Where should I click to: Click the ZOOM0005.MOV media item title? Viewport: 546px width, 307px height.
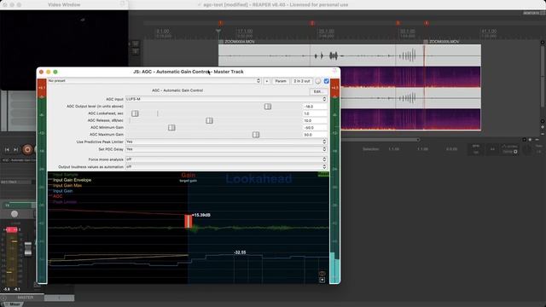(x=444, y=42)
